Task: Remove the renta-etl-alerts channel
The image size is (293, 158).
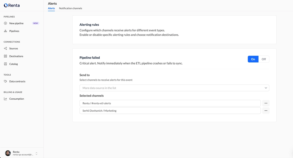Action: tap(266, 103)
